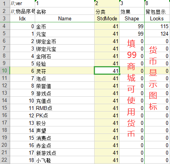Click the Name header cell
The image size is (170, 164).
[65, 18]
